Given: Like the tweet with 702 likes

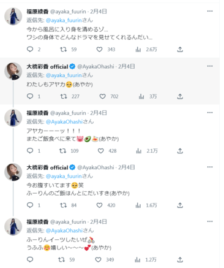Looking at the screenshot, I should pyautogui.click(x=102, y=96).
